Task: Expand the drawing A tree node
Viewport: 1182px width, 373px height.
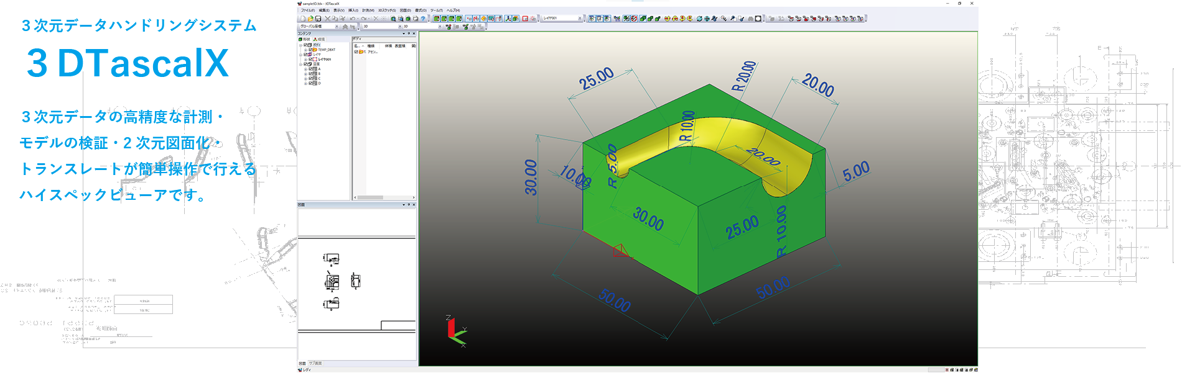Action: (305, 69)
